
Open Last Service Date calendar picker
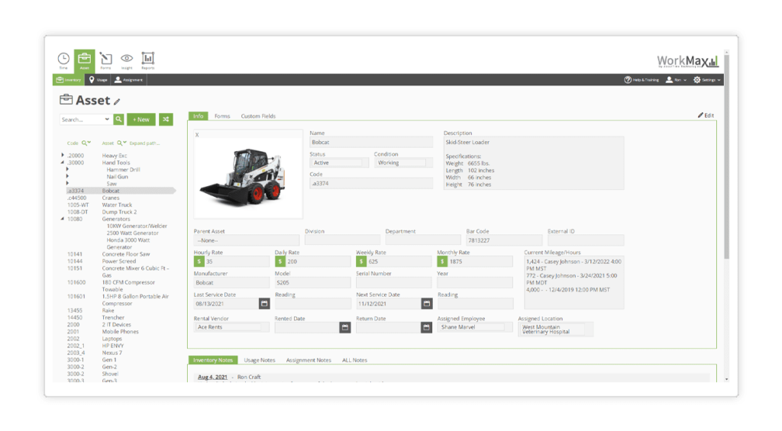(x=264, y=304)
